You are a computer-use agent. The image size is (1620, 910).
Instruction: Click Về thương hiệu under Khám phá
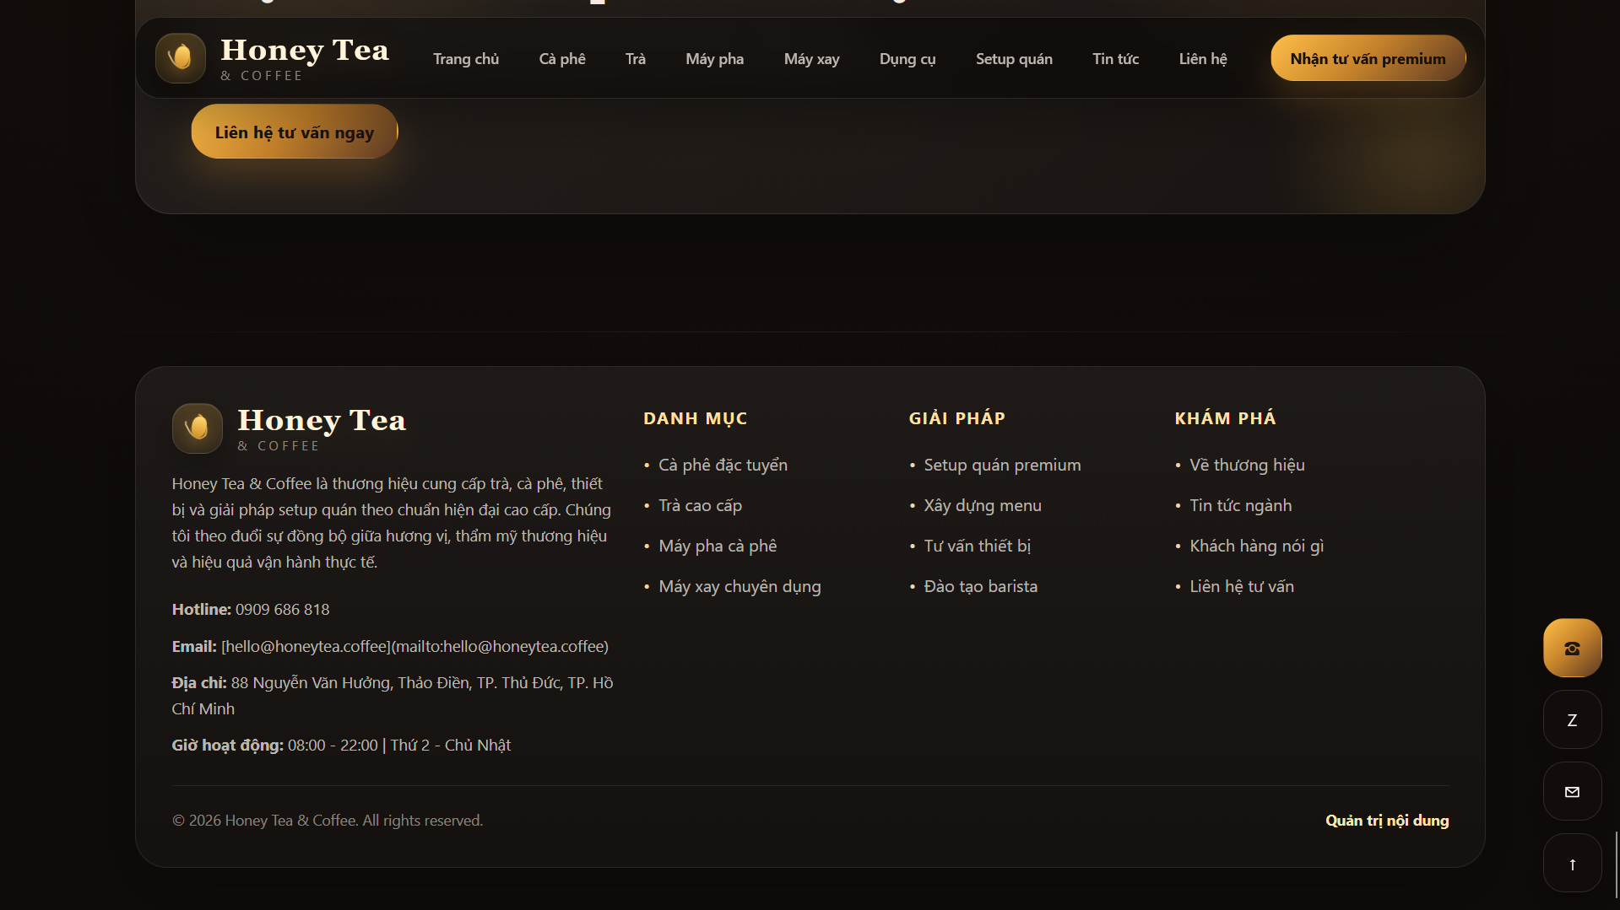tap(1247, 464)
